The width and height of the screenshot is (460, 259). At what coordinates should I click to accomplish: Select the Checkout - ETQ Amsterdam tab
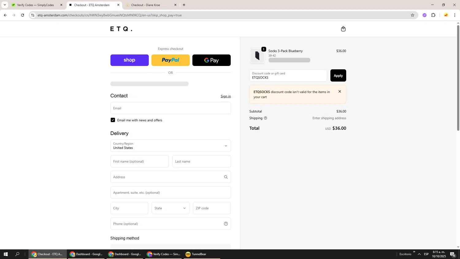coord(92,5)
